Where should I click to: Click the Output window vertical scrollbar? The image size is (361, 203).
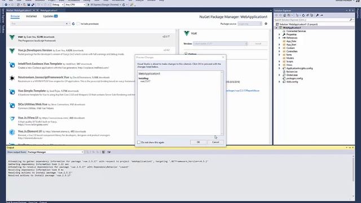tap(353, 176)
